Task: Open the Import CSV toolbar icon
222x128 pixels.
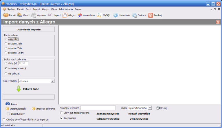Action: 50,15
